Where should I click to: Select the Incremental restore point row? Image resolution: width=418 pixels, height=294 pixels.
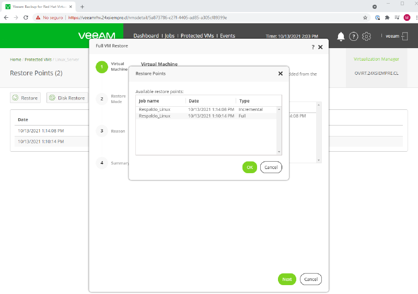206,109
